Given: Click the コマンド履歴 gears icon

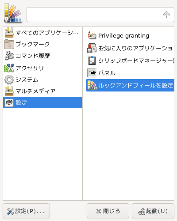Looking at the screenshot, I should pyautogui.click(x=9, y=56).
